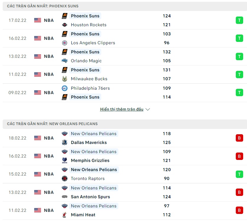Click the Dallas Mavericks team logo
The height and width of the screenshot is (221, 247).
(65, 143)
